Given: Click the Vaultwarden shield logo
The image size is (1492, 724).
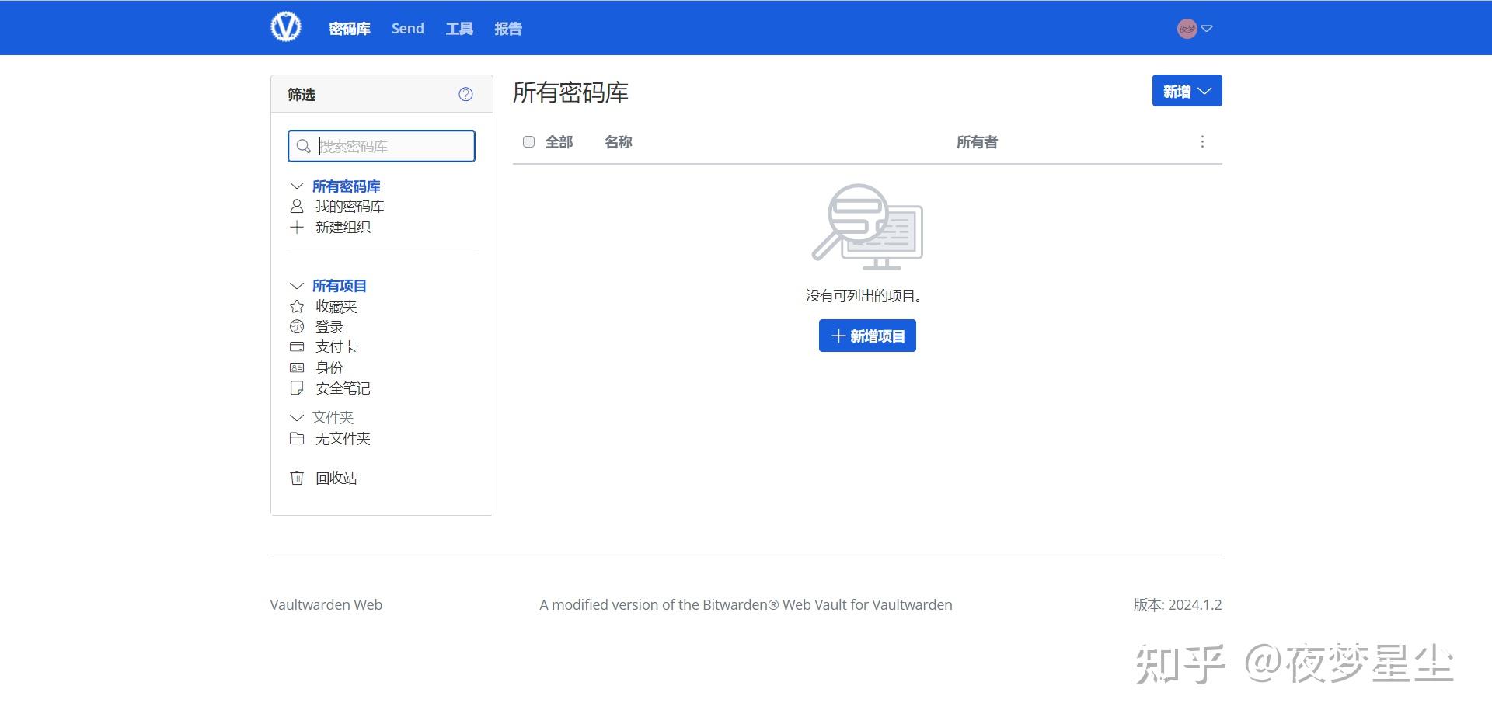Looking at the screenshot, I should pos(285,27).
